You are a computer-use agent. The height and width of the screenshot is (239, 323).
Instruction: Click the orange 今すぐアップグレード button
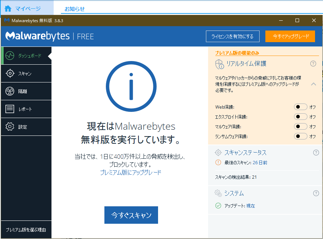290,36
